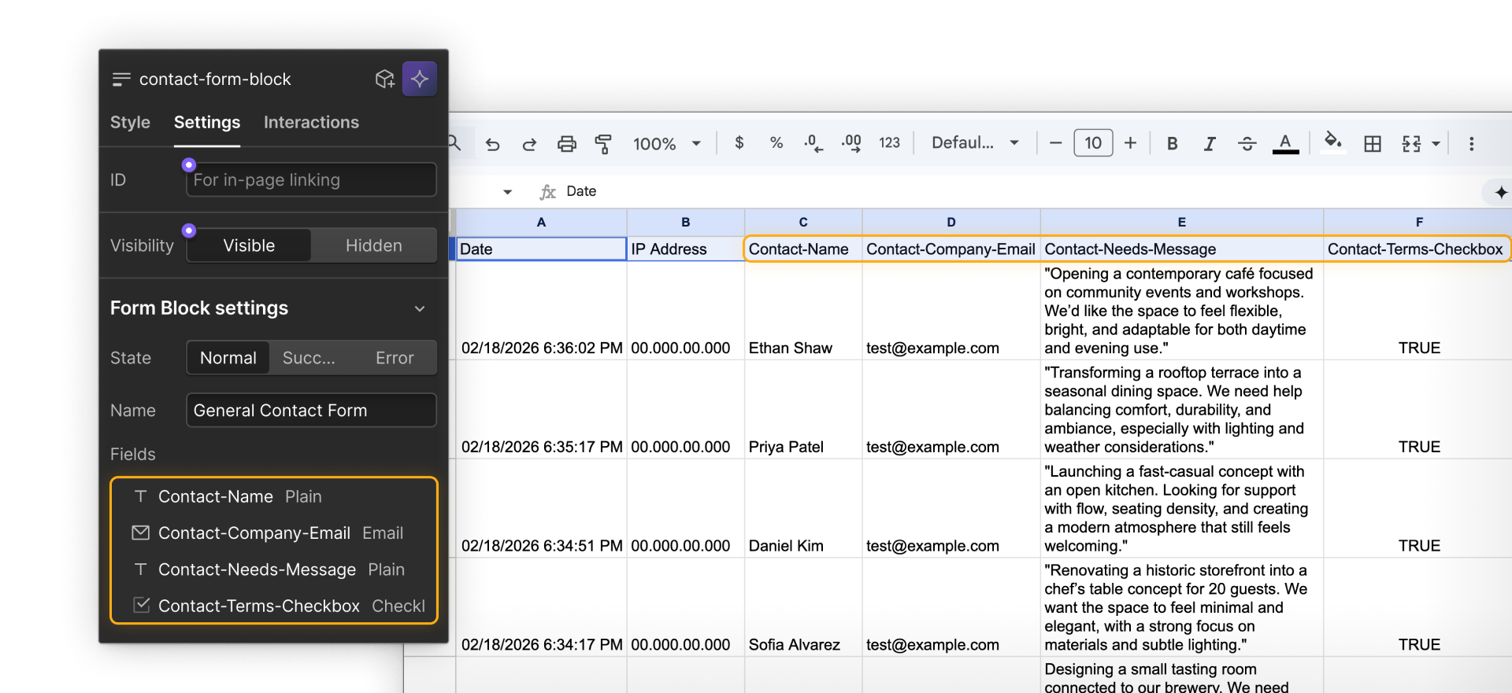The width and height of the screenshot is (1512, 693).
Task: Collapse the Form Block settings section
Action: click(420, 309)
